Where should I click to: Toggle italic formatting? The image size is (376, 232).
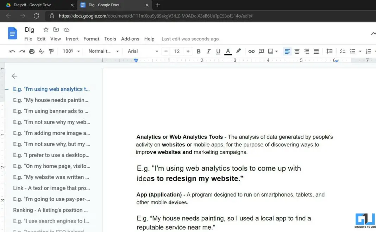click(208, 51)
